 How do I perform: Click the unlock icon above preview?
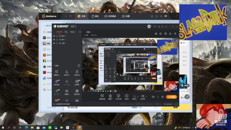(161, 34)
